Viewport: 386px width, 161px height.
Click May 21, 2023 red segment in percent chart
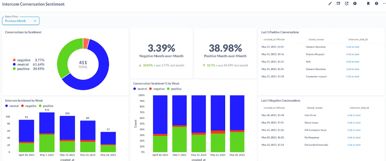click(218, 132)
